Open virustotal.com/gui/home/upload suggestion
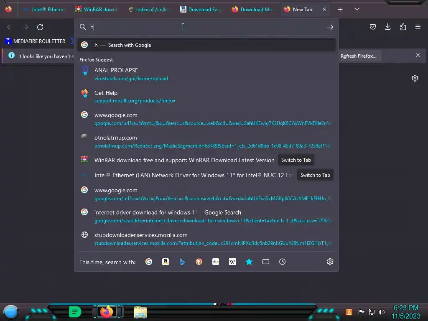This screenshot has width=428, height=321. tap(206, 74)
